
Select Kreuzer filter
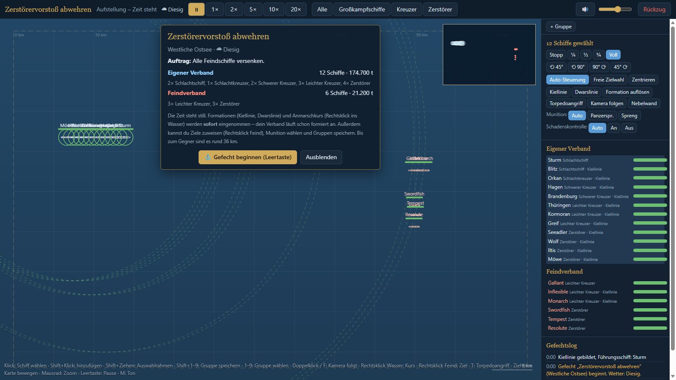(x=406, y=9)
